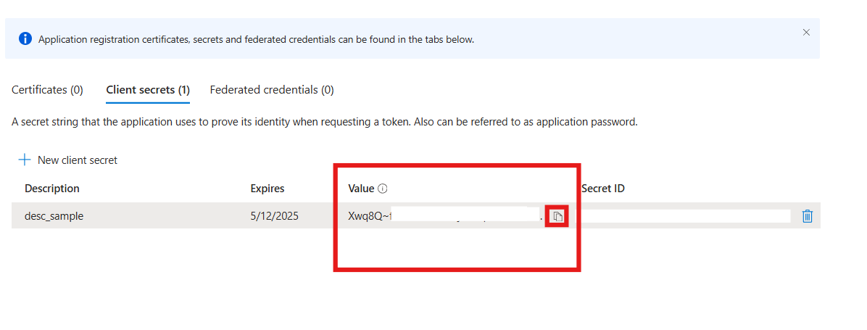Click the New client secret label

click(78, 160)
